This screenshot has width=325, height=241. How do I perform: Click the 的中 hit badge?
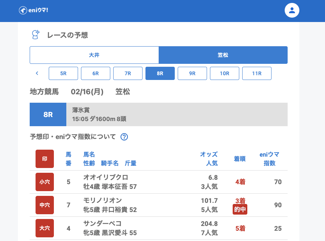[240, 209]
